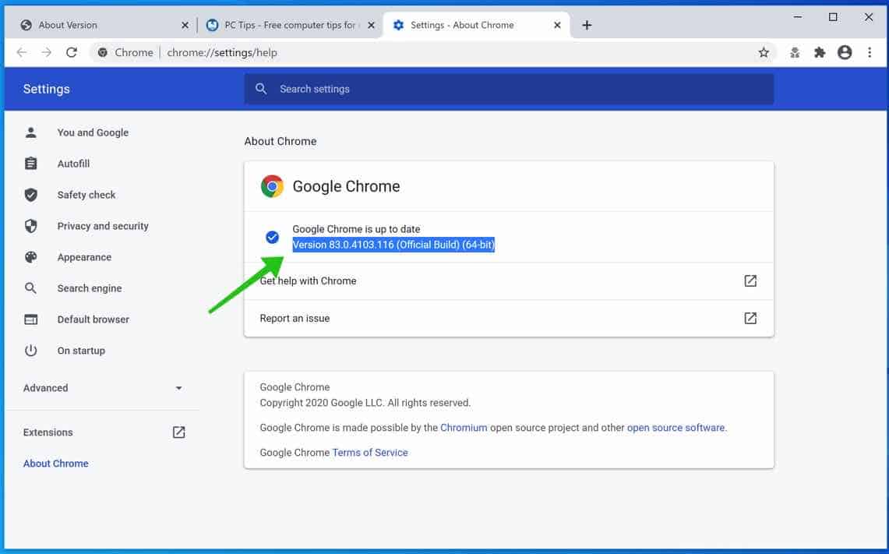Expand the Advanced settings section
889x554 pixels.
pyautogui.click(x=103, y=389)
